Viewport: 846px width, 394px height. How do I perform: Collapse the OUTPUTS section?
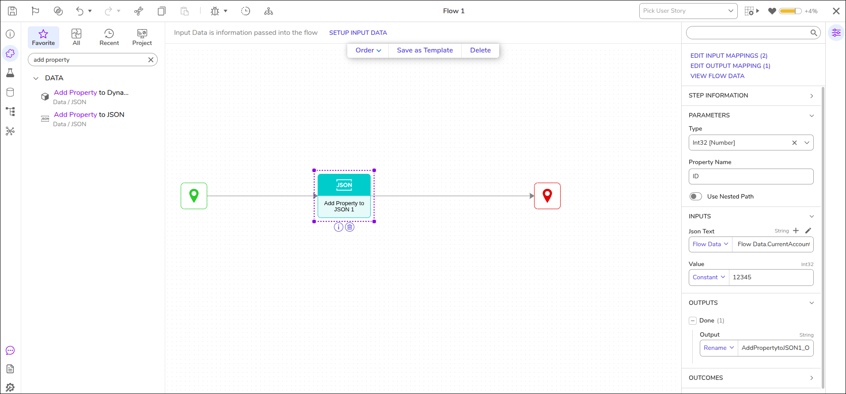click(x=751, y=303)
